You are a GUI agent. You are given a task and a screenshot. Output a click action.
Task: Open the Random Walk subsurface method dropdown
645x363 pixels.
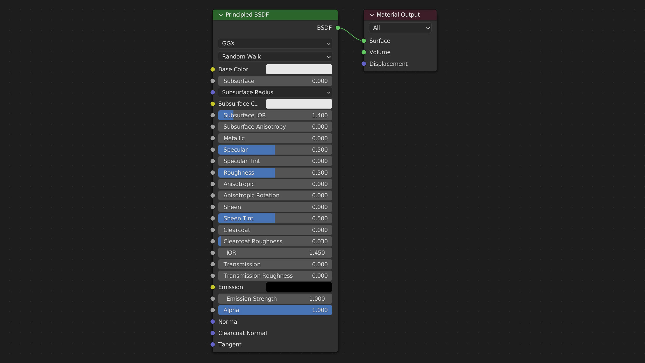[x=275, y=56]
